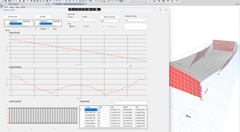
Task: Open the 3-D View pane dropdown arrow
Action: (236, 4)
